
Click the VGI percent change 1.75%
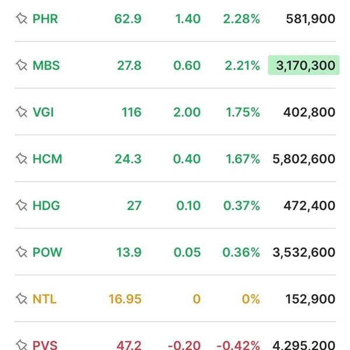(243, 112)
